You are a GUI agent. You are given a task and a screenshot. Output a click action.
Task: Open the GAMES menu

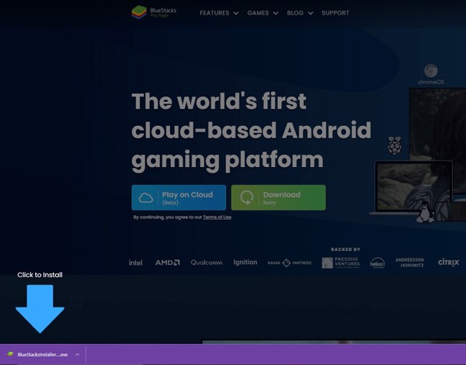tap(258, 13)
